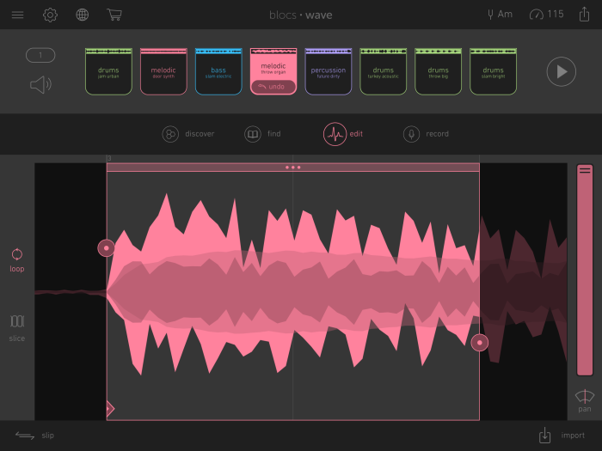
Task: Click undo on the melodic bloc
Action: pos(273,87)
